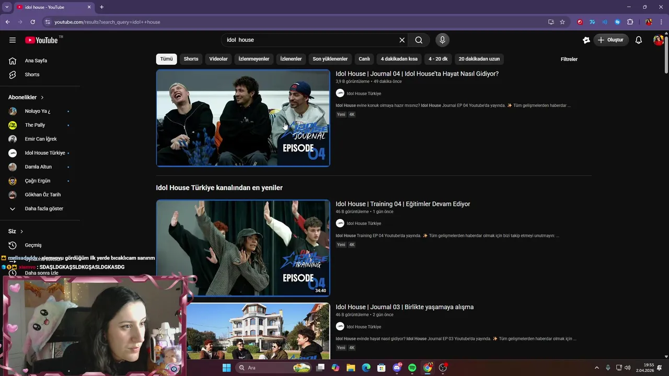Start voice search with the microphone

pyautogui.click(x=442, y=40)
